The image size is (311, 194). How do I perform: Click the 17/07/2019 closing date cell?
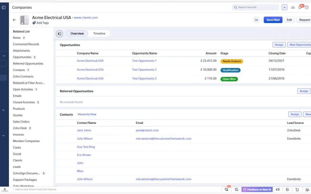pos(276,70)
